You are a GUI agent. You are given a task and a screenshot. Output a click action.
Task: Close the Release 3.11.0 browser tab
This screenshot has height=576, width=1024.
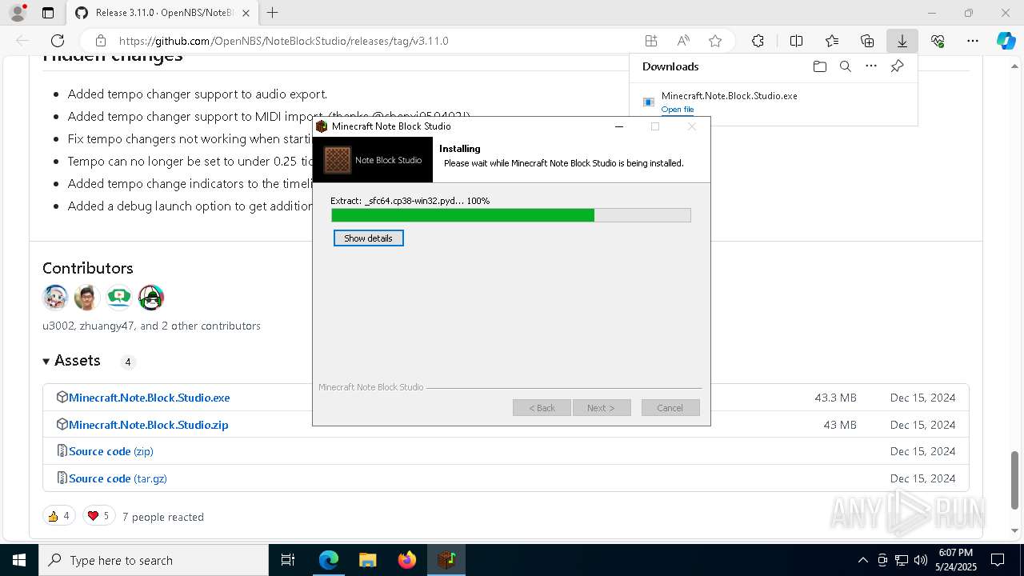click(x=246, y=13)
